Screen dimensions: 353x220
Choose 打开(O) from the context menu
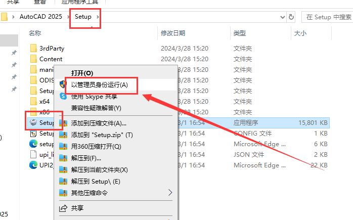pos(82,73)
